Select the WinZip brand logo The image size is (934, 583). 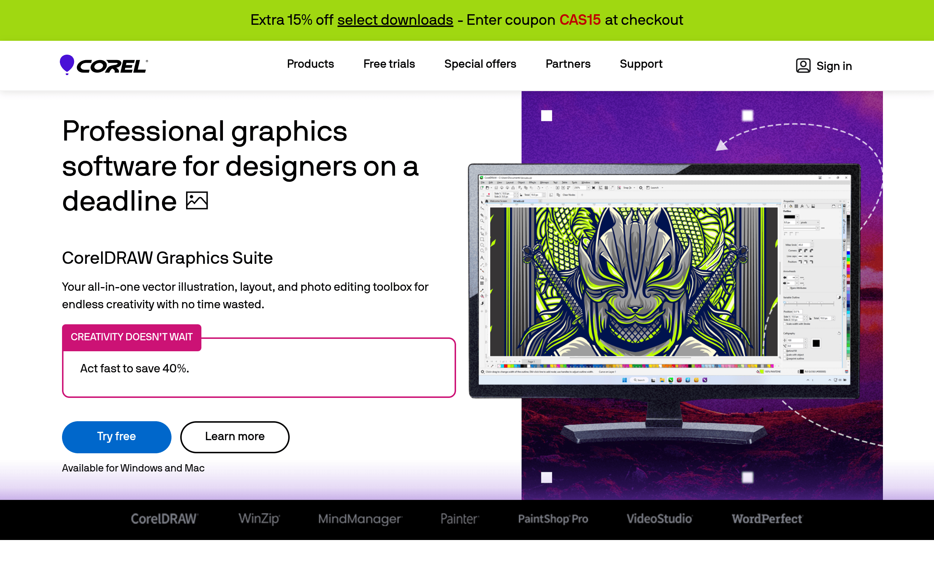259,519
